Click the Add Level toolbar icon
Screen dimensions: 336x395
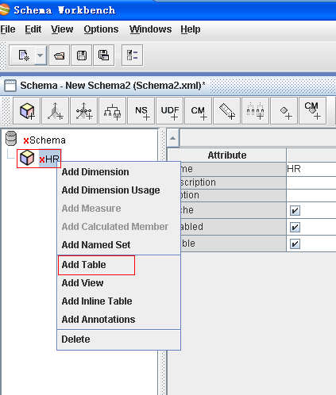(x=256, y=111)
